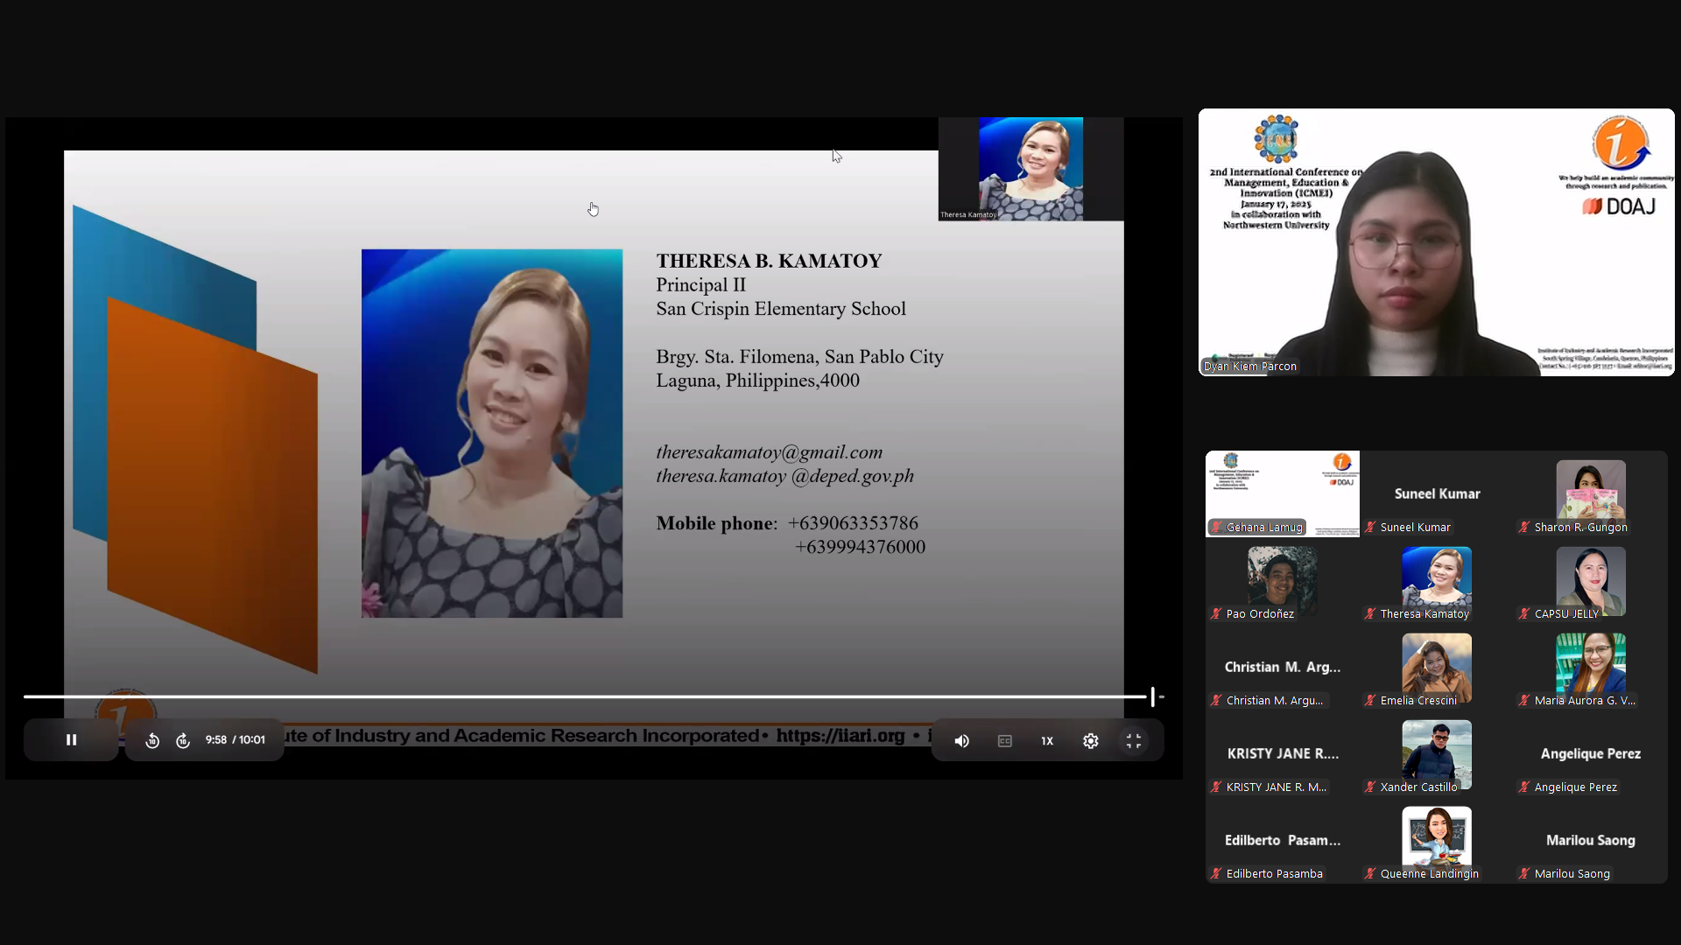Open player settings gear
Viewport: 1681px width, 945px height.
click(x=1090, y=741)
